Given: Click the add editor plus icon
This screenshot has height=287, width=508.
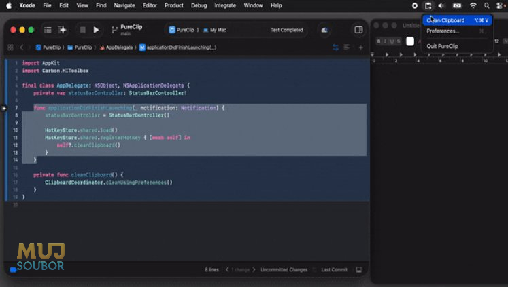Looking at the screenshot, I should 361,48.
